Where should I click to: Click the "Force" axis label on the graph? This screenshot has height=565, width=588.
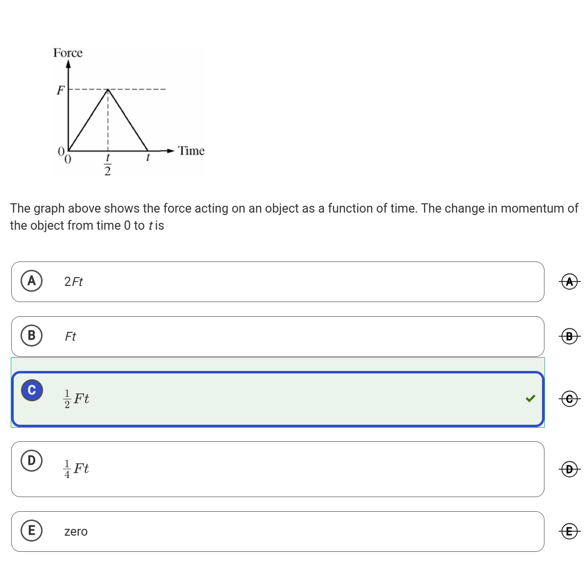click(68, 53)
